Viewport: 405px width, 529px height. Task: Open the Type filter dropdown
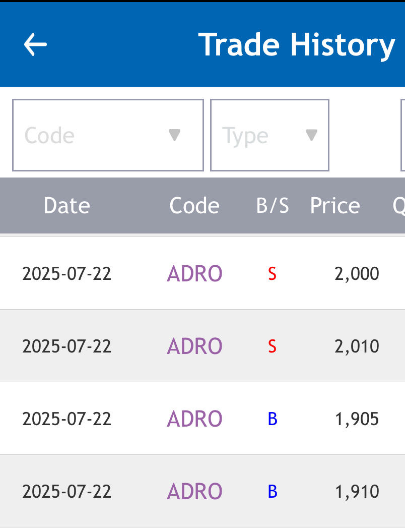(269, 135)
